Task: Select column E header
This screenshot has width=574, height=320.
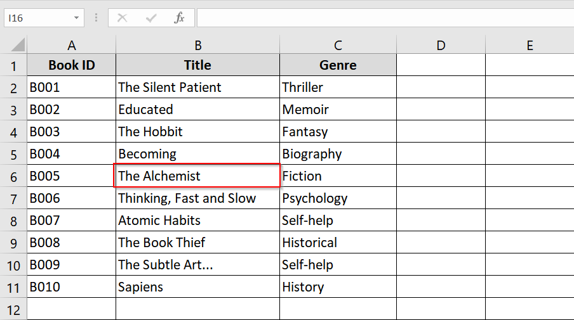Action: [530, 45]
